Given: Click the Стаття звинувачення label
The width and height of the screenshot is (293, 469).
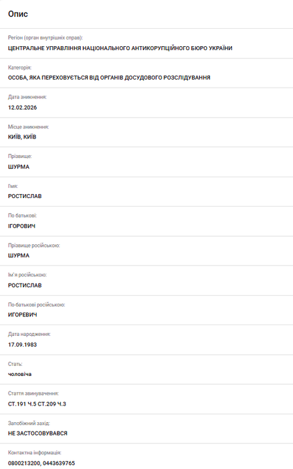Looking at the screenshot, I should pyautogui.click(x=33, y=393).
